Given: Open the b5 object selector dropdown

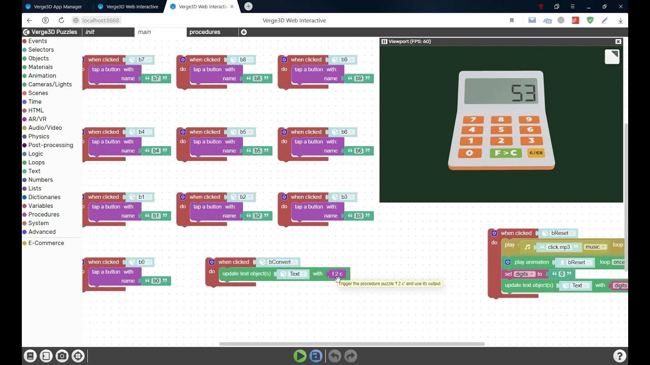Looking at the screenshot, I should [x=241, y=132].
